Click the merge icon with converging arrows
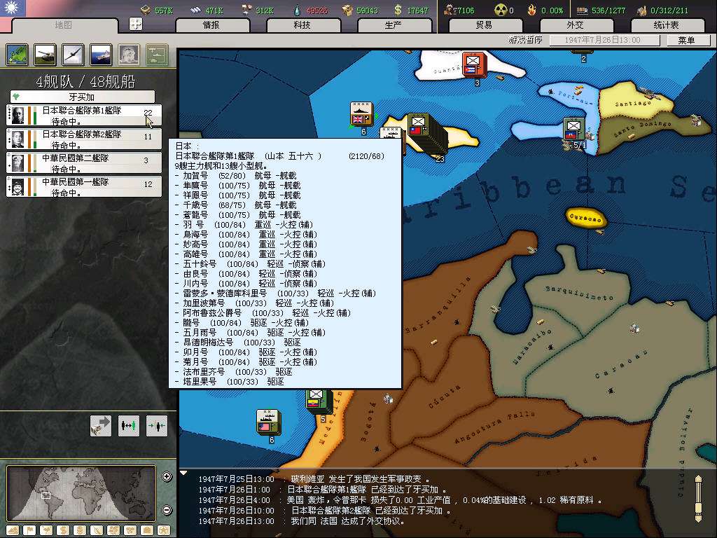Viewport: 717px width, 538px height. pyautogui.click(x=156, y=425)
